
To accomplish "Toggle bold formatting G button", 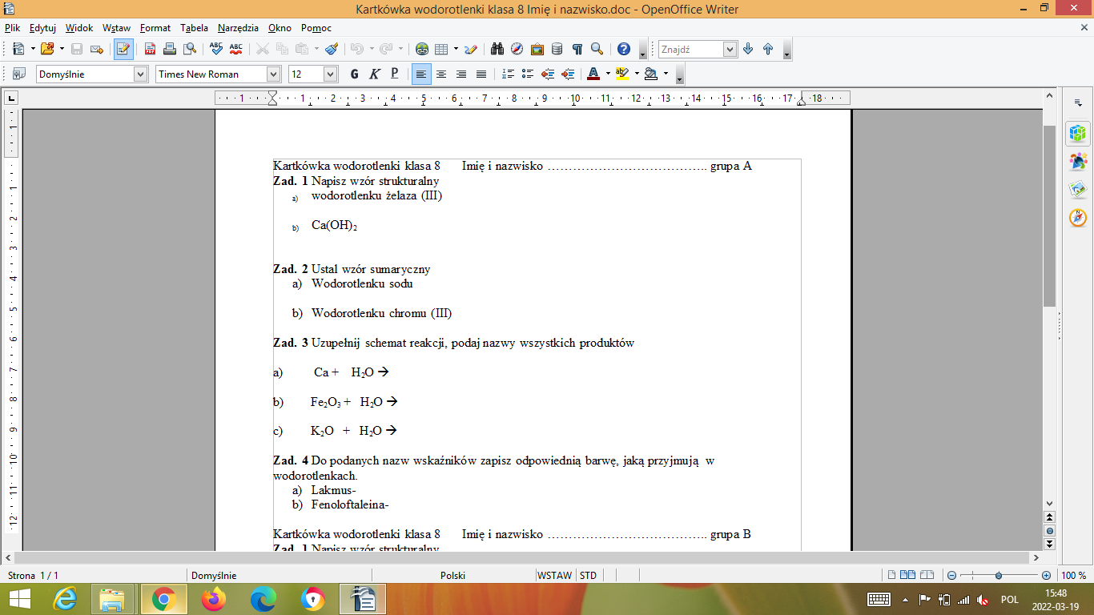I will (x=354, y=74).
